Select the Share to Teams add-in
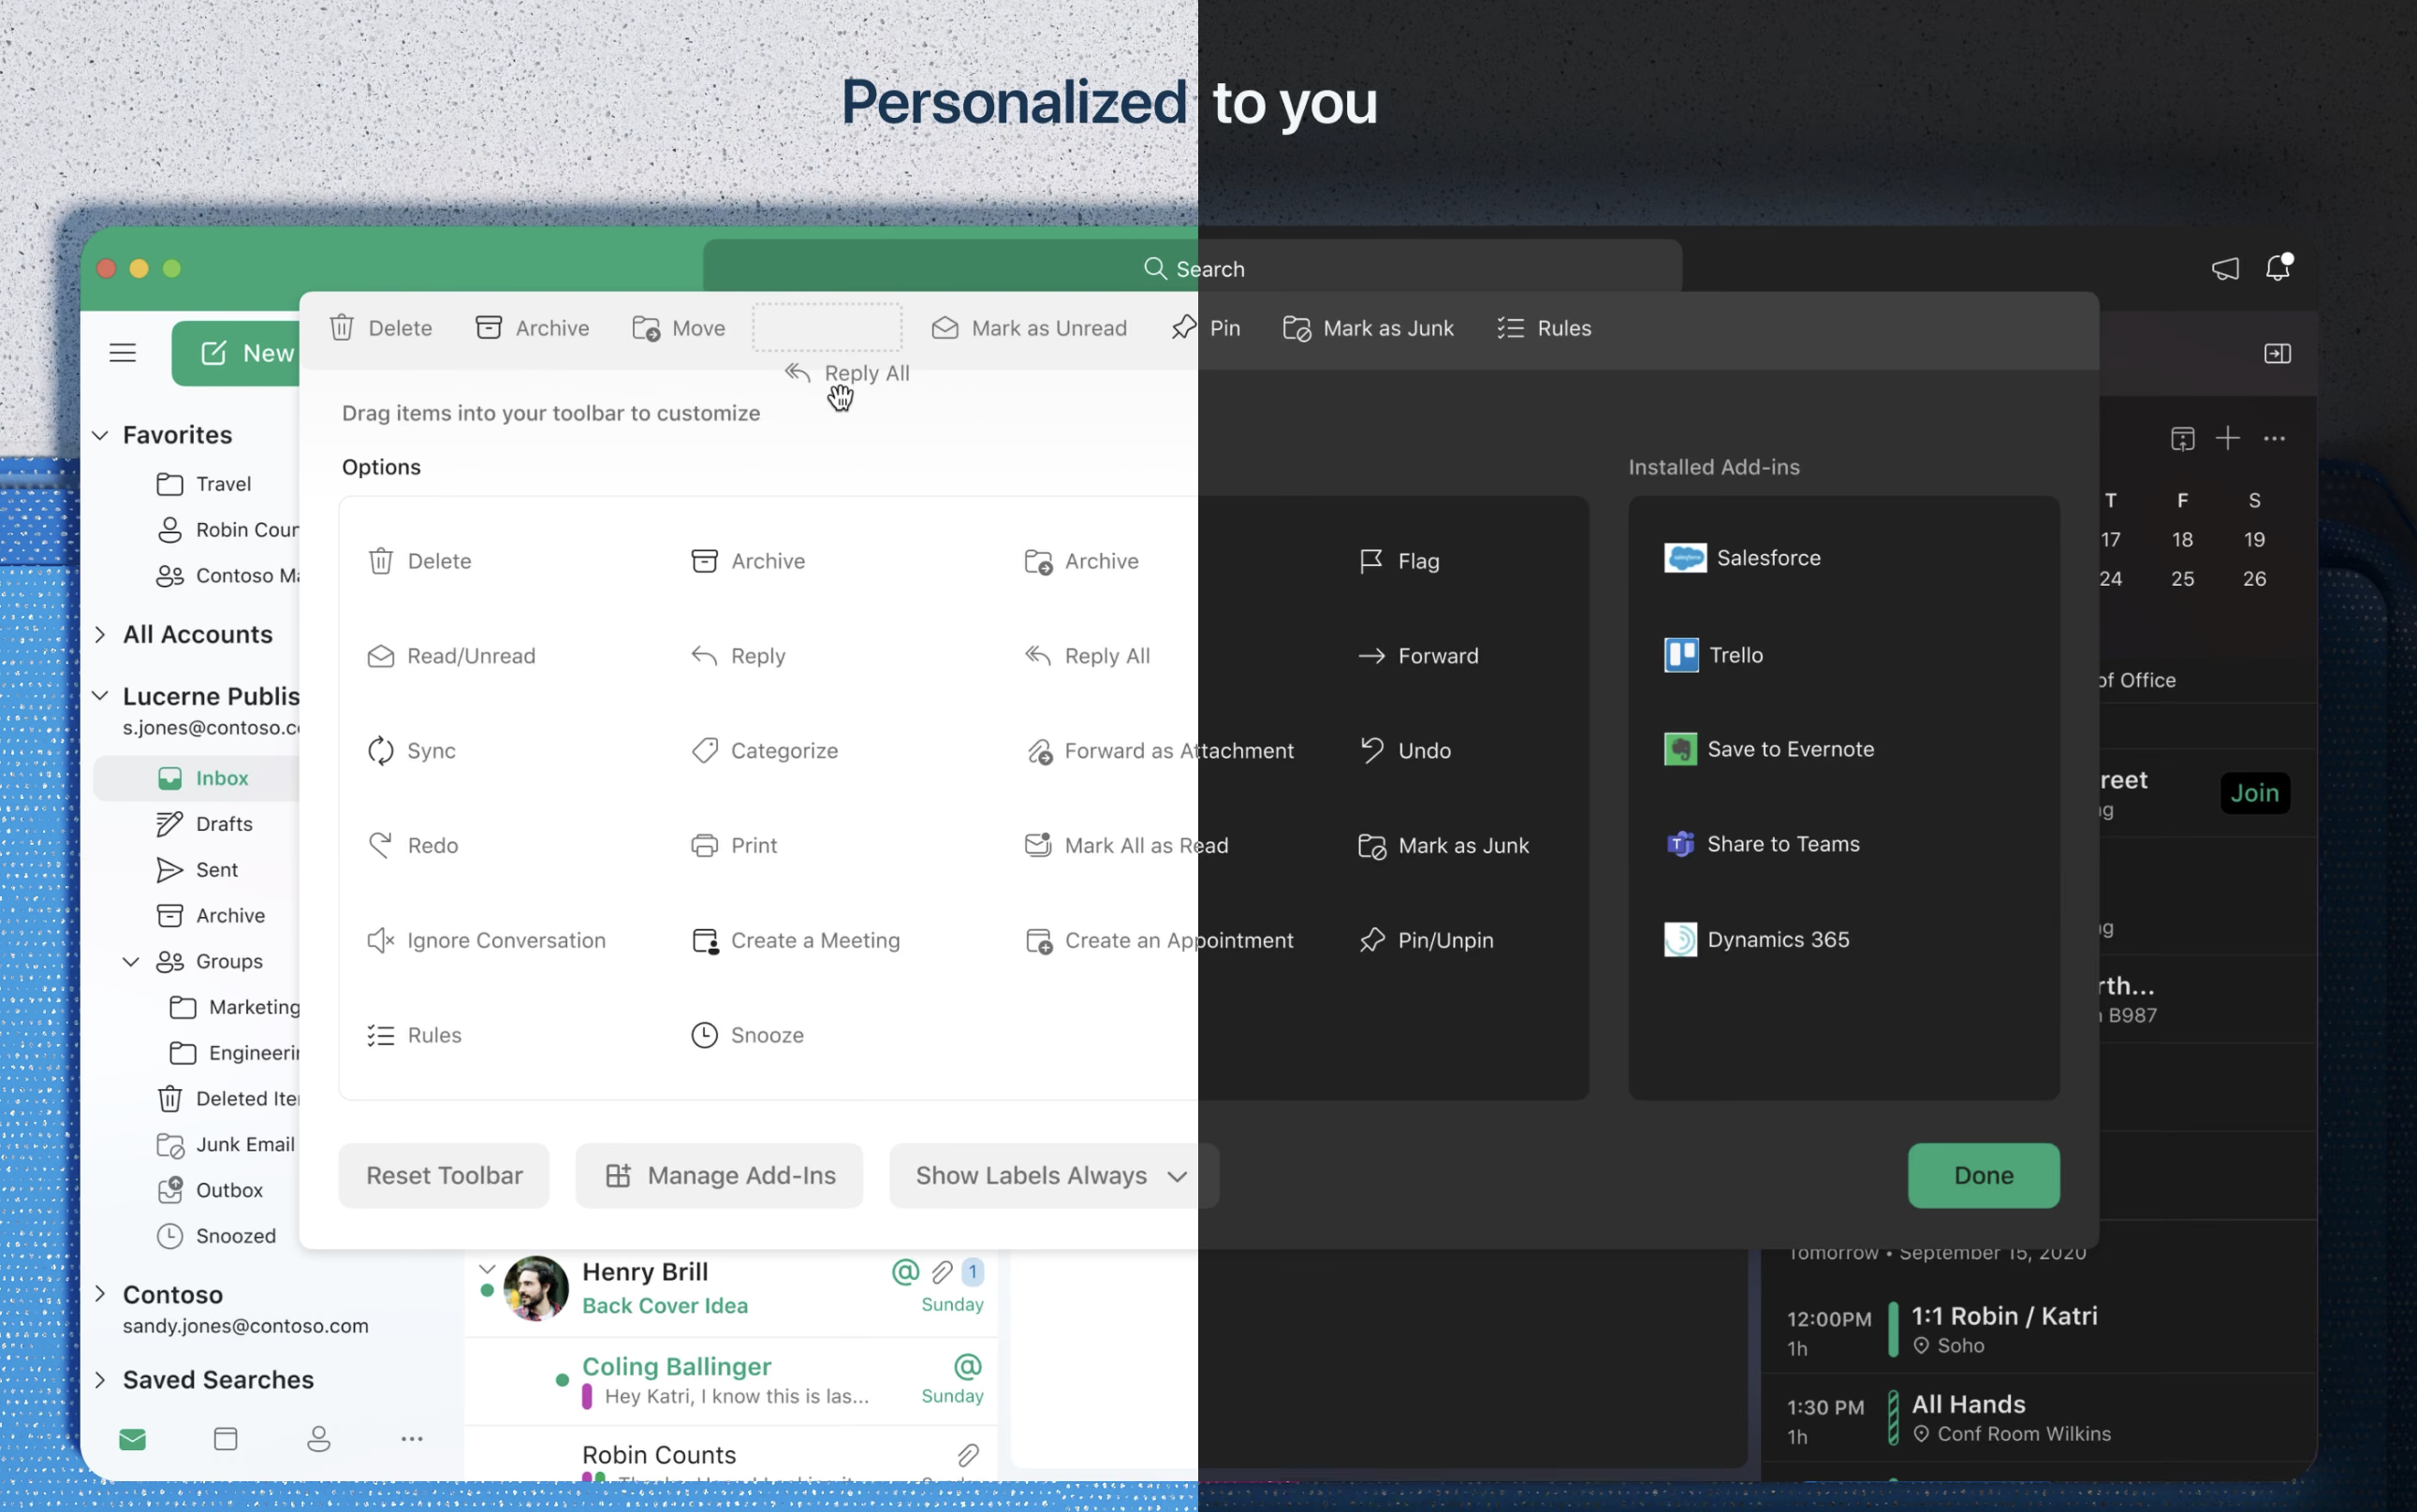Image resolution: width=2417 pixels, height=1512 pixels. coord(1680,843)
